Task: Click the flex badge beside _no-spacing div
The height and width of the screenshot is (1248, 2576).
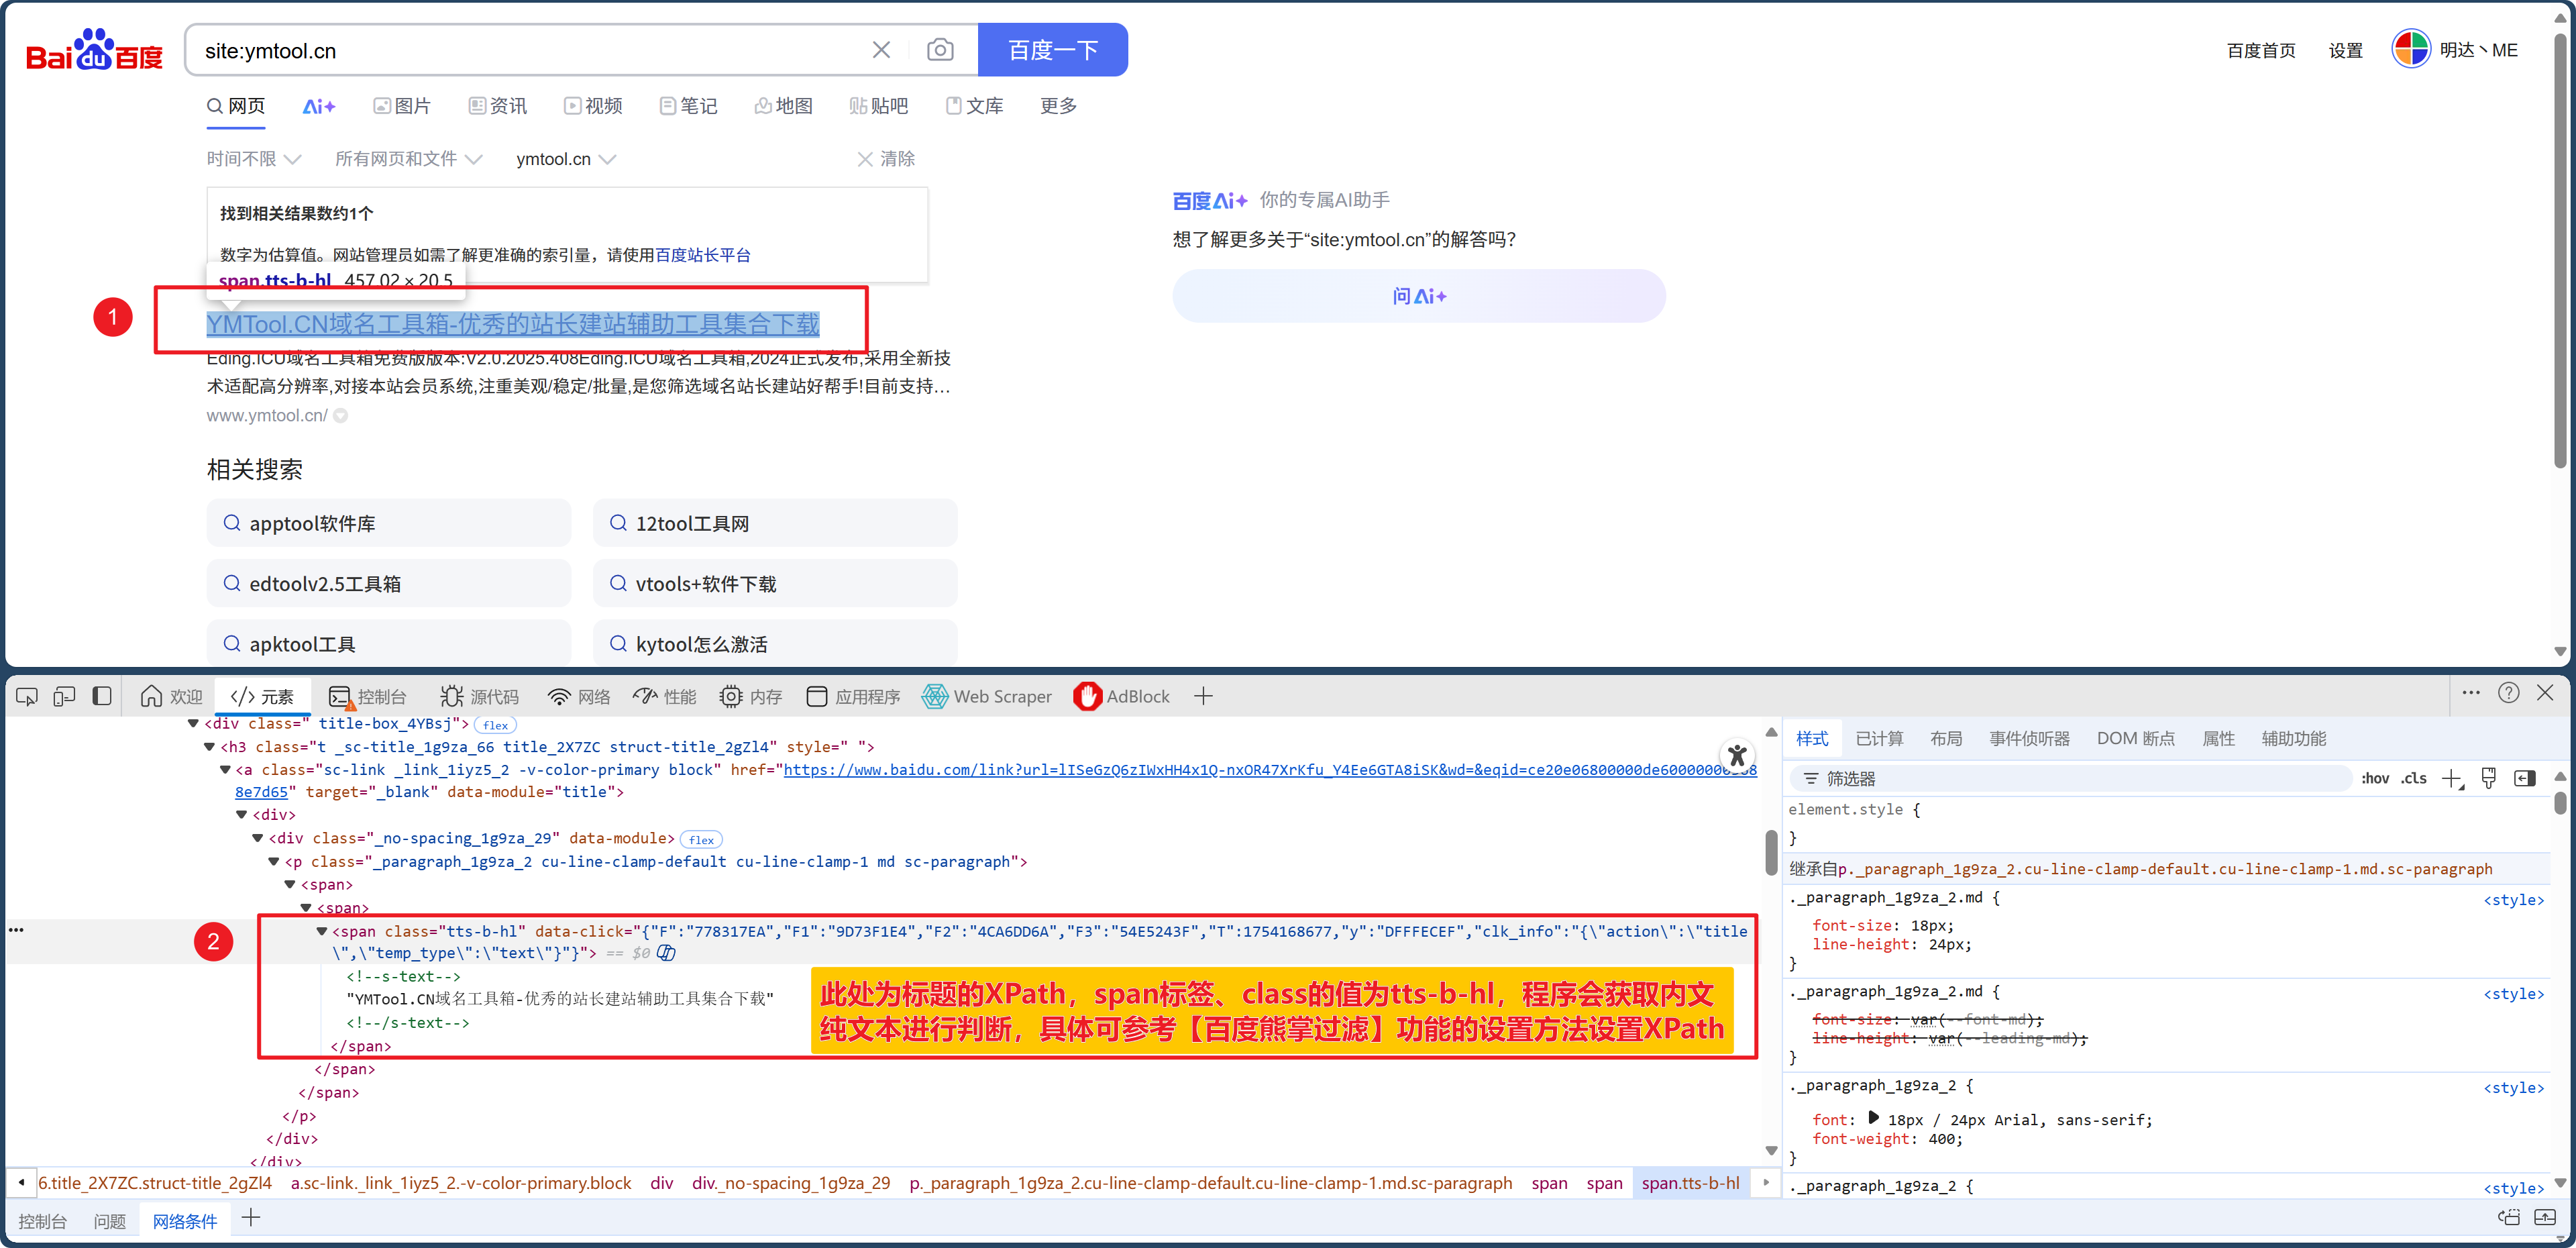Action: click(x=701, y=840)
